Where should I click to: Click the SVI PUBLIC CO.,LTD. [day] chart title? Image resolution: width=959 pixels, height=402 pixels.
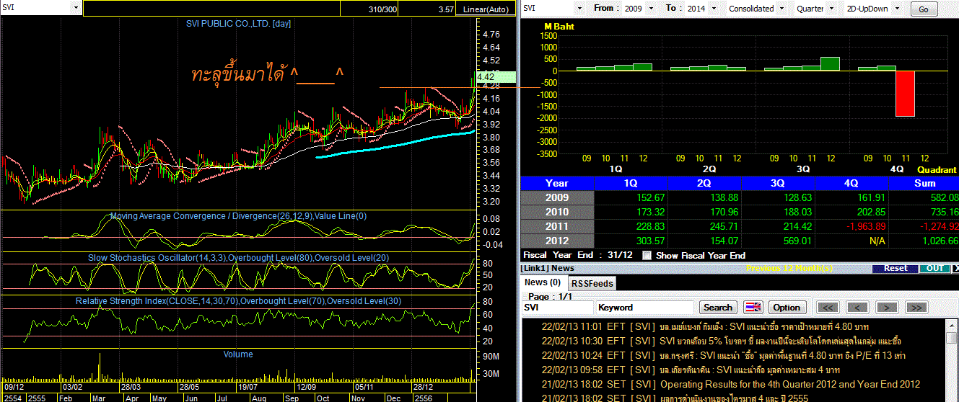[238, 23]
